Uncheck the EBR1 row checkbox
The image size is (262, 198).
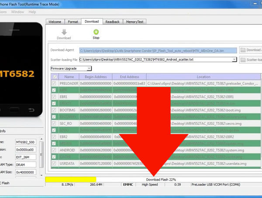coord(54,97)
